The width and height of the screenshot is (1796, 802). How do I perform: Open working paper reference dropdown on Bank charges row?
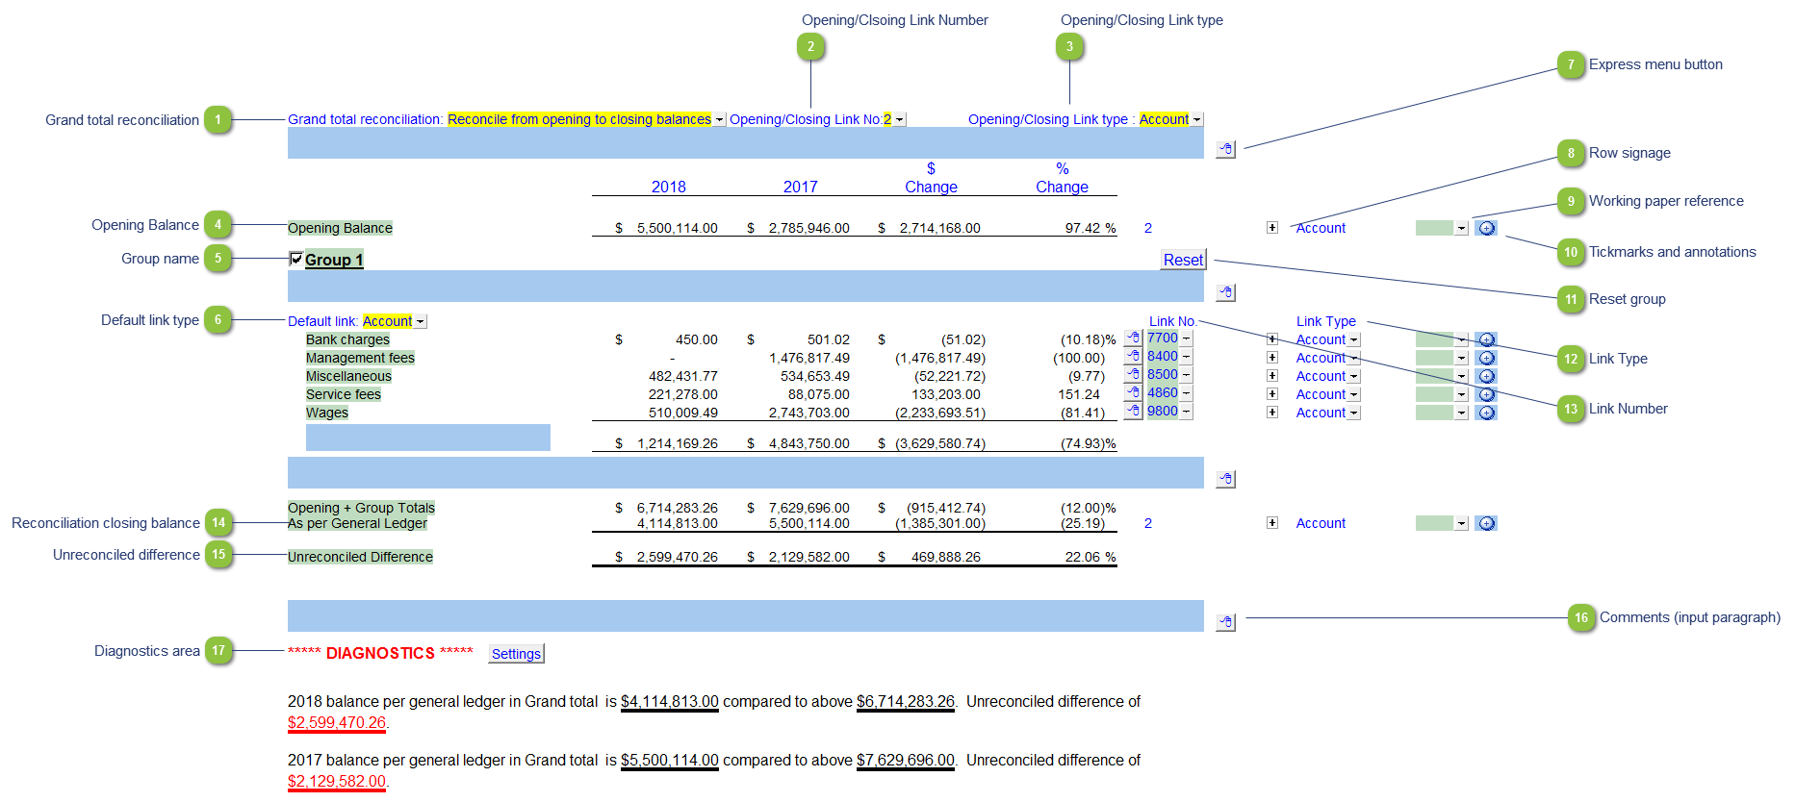[x=1461, y=340]
